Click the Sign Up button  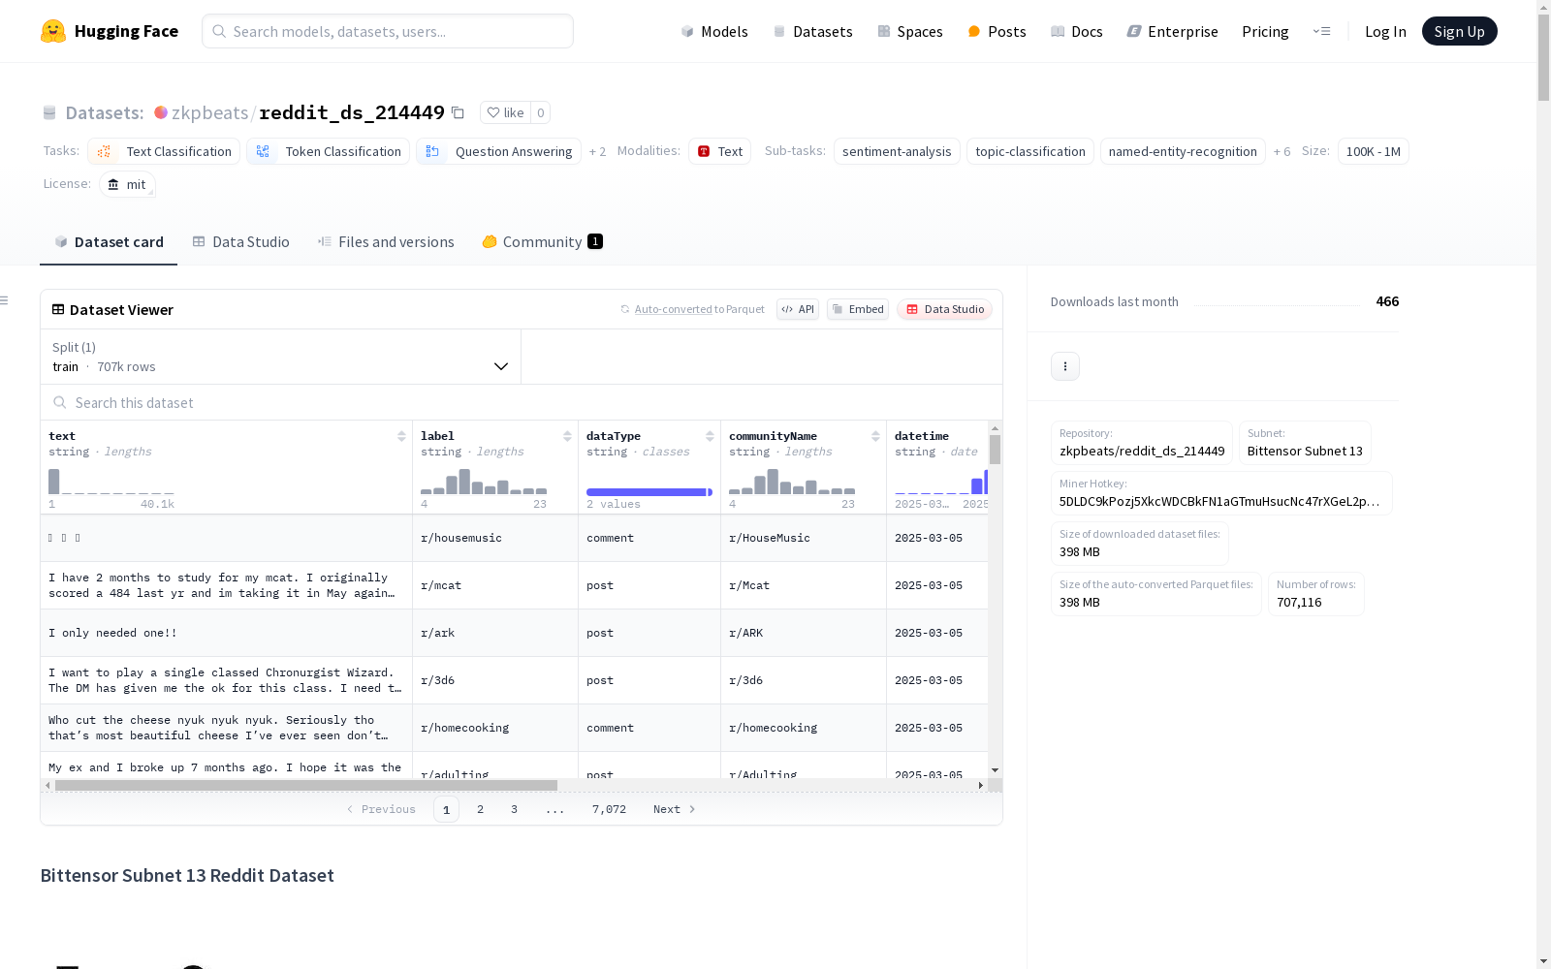point(1459,31)
